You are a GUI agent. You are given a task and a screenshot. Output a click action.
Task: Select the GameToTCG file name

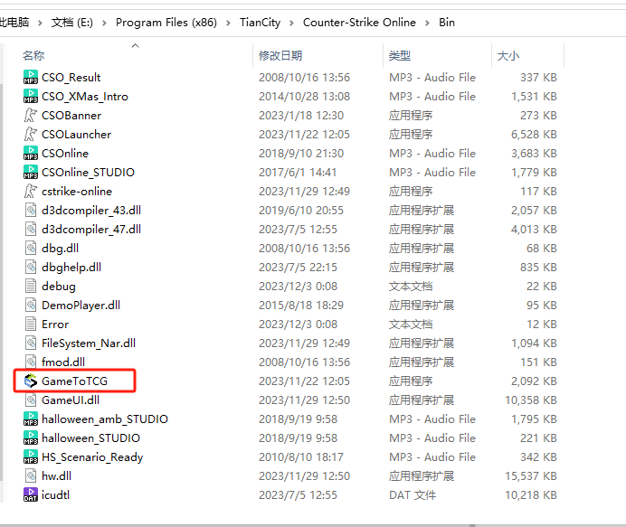75,381
